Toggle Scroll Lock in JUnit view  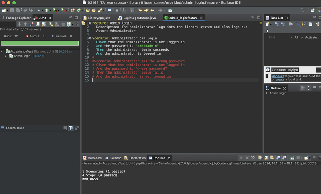point(44,24)
